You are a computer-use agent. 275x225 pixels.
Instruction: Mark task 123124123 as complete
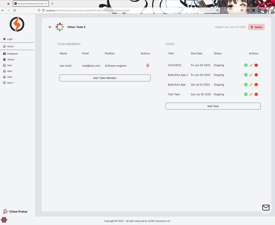point(246,65)
